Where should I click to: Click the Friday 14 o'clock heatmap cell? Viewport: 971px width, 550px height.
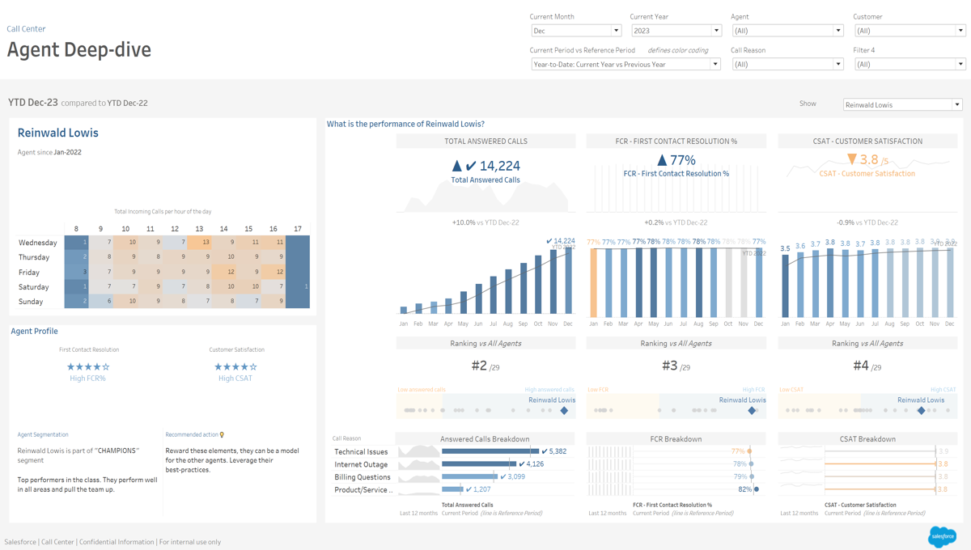[x=224, y=273]
